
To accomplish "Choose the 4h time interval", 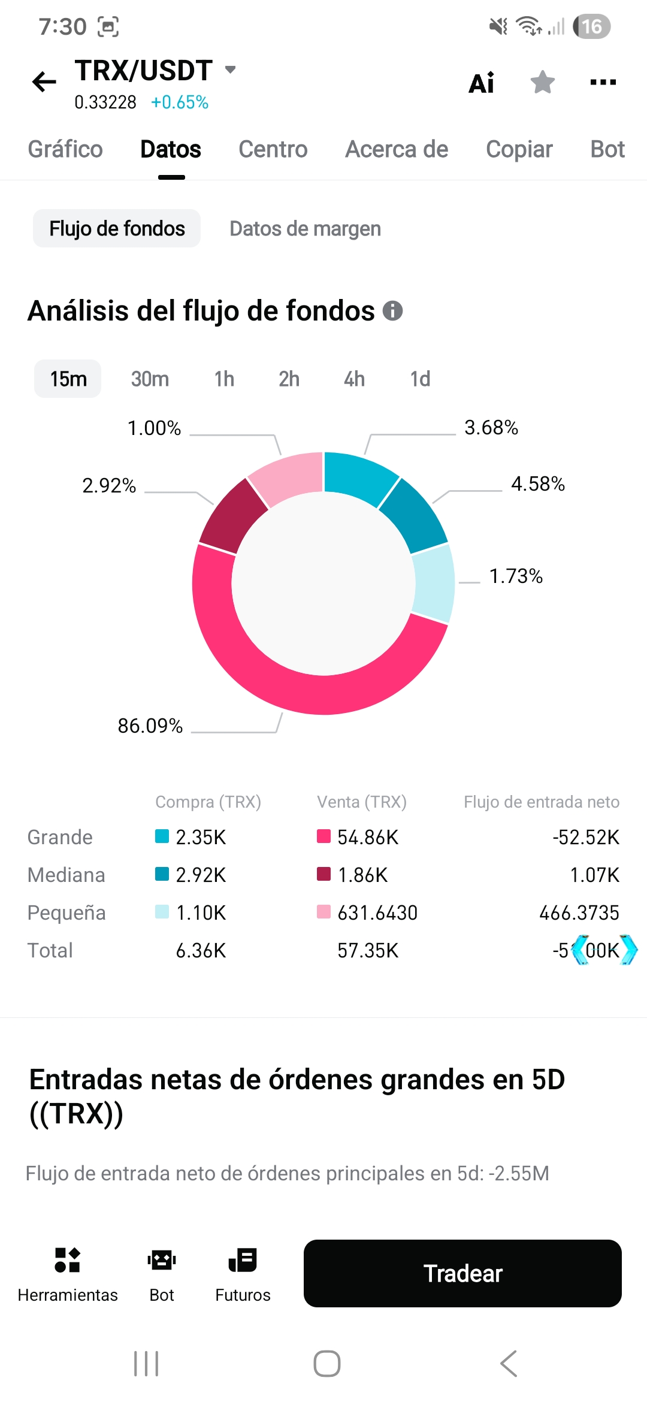I will coord(354,379).
